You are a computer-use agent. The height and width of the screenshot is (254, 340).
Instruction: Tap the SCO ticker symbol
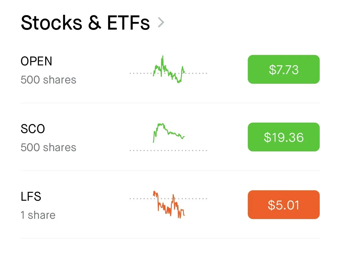pyautogui.click(x=33, y=129)
